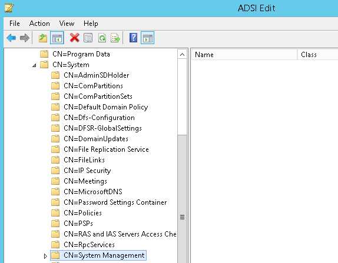Select CN=MicrosoftDNS container

click(93, 191)
